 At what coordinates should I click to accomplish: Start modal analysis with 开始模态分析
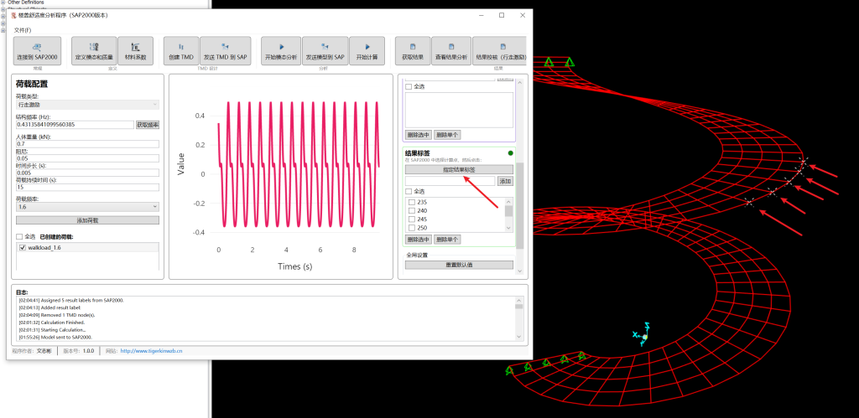coord(281,51)
